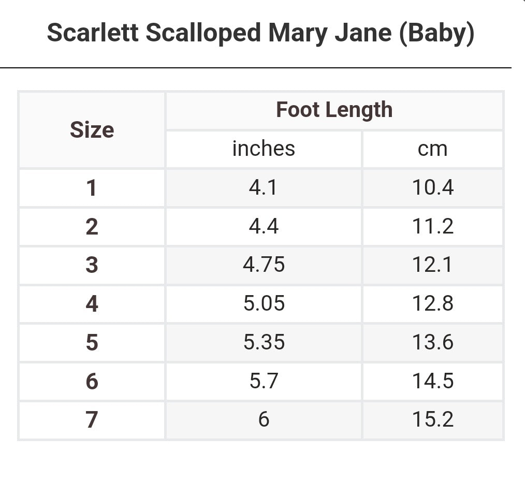
Task: Select the 10.4 cm value
Action: point(432,187)
